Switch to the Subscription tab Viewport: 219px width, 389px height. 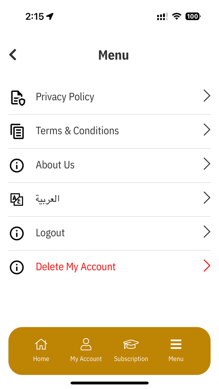click(131, 350)
